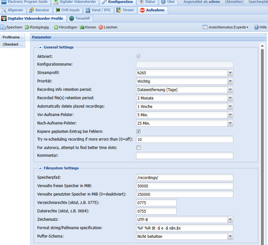Click the Speicherpfad input field
The width and height of the screenshot is (268, 245).
coord(184,177)
